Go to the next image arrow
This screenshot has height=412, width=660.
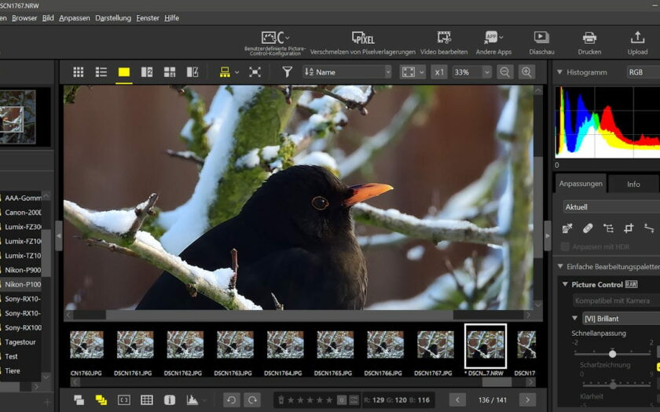click(527, 399)
